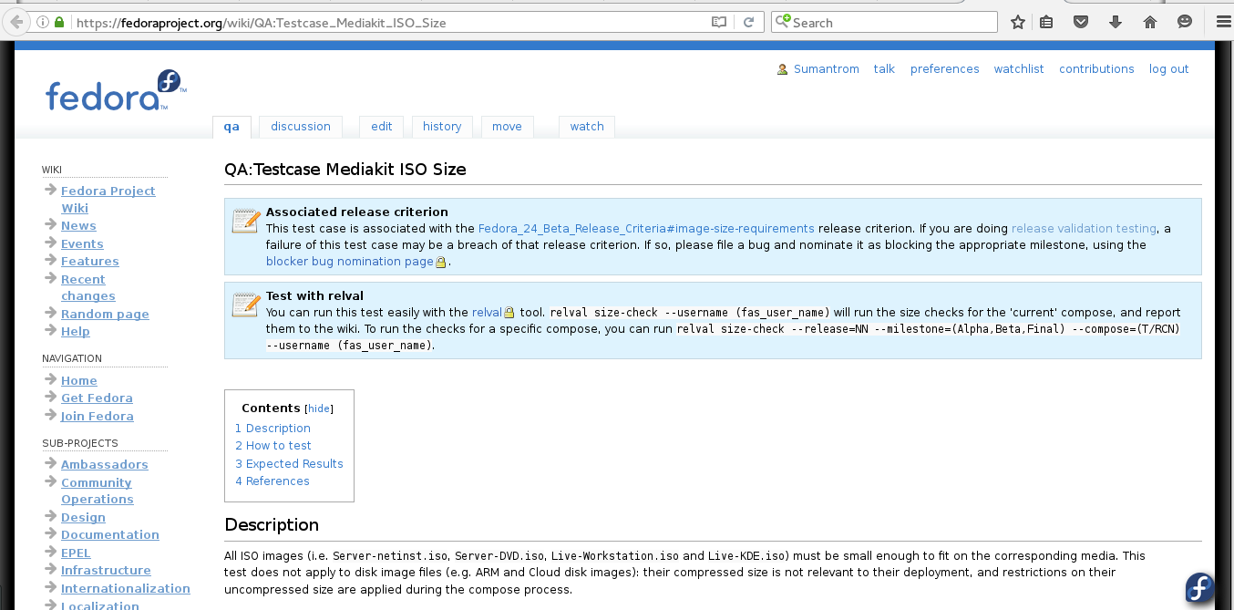1234x610 pixels.
Task: Open EPEL sub-project link
Action: (76, 553)
